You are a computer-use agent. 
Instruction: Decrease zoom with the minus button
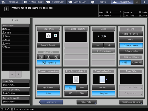[98, 45]
